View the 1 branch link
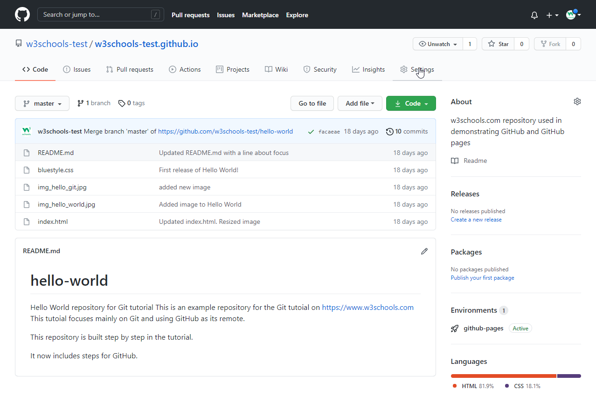The height and width of the screenshot is (396, 596). coord(94,103)
